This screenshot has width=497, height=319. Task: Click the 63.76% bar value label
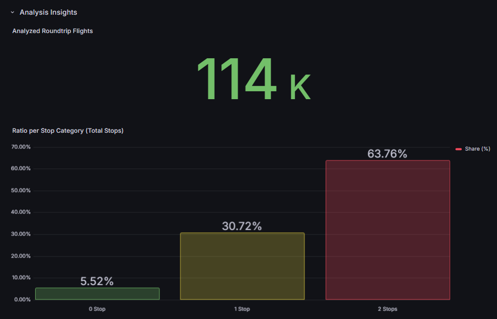pos(387,154)
